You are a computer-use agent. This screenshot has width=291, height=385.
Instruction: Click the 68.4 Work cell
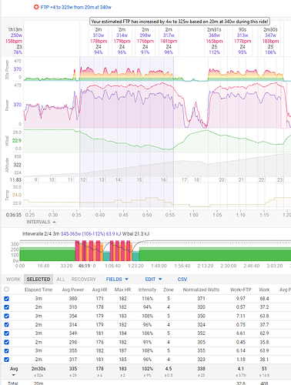click(264, 299)
